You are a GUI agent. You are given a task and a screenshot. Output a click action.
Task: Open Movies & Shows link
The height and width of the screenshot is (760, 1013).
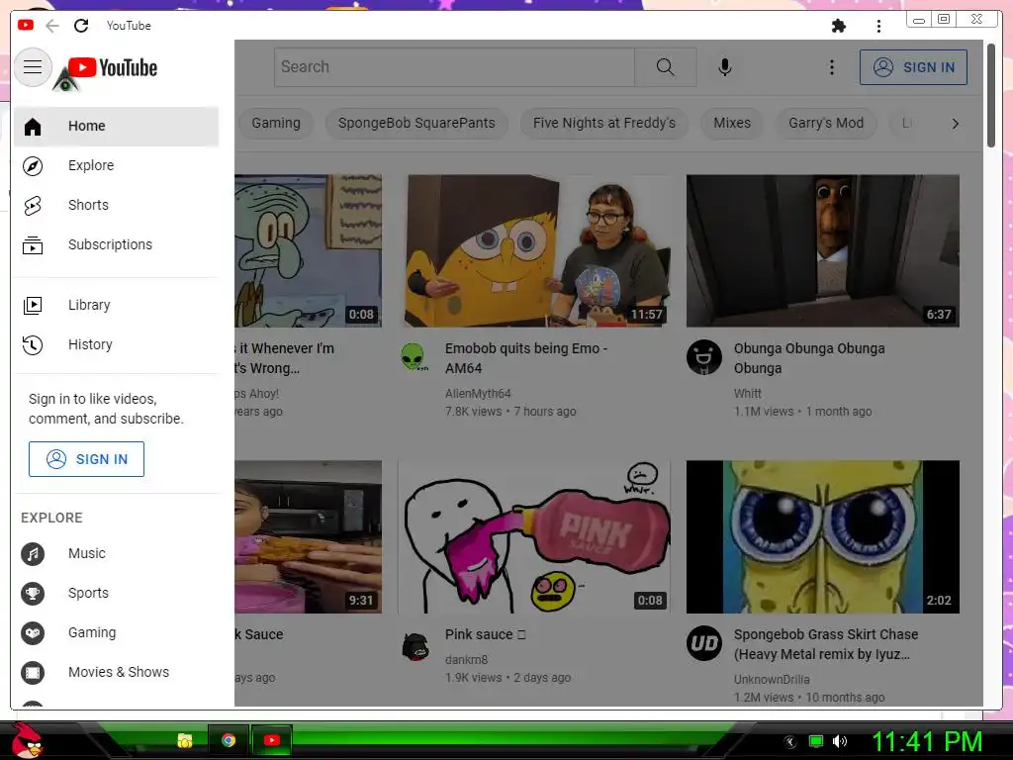(x=117, y=673)
